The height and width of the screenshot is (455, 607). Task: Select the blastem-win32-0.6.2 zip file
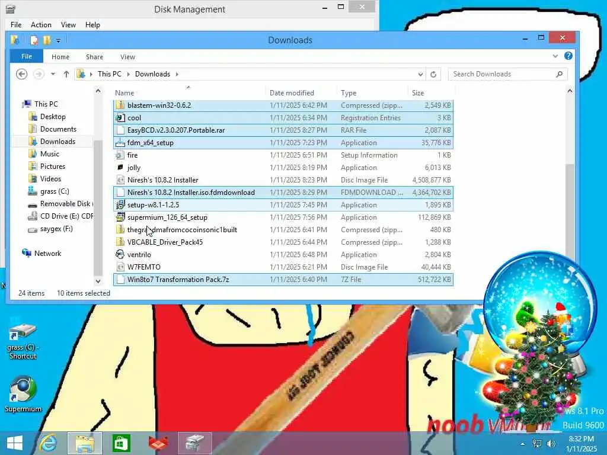[x=283, y=105]
